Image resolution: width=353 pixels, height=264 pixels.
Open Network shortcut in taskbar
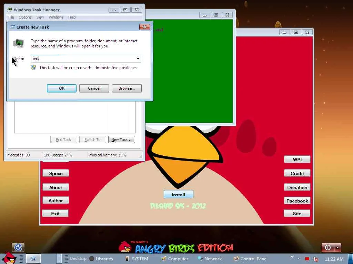tap(210, 258)
